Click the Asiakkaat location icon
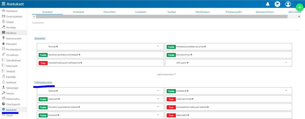The height and width of the screenshot is (119, 305). click(3, 82)
